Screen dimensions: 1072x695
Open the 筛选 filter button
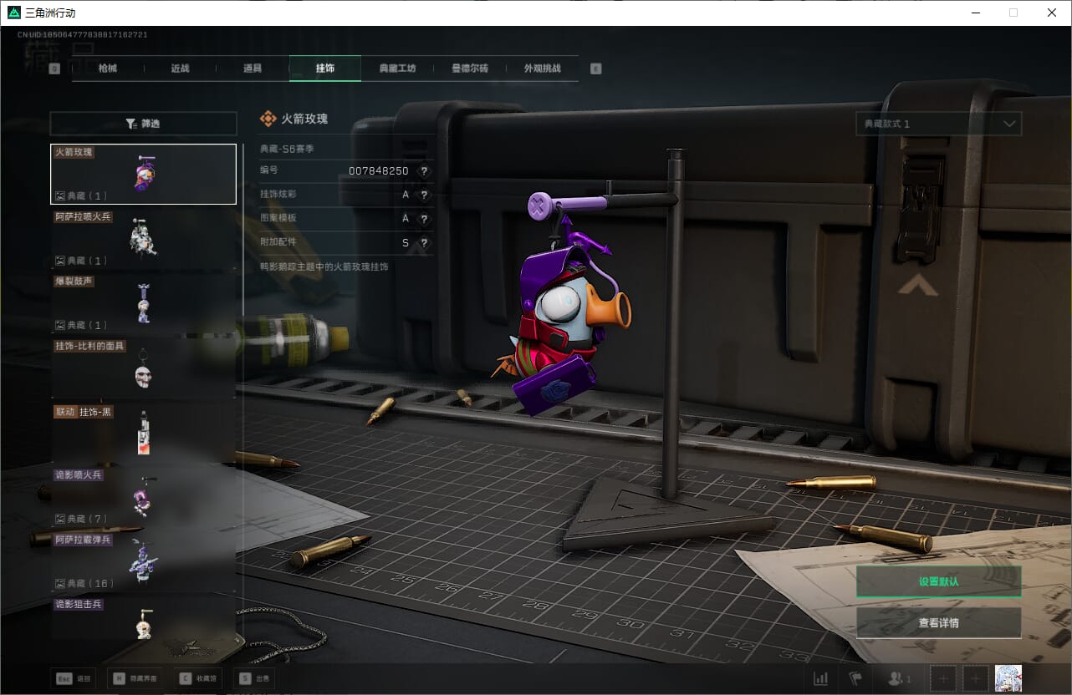click(x=143, y=124)
